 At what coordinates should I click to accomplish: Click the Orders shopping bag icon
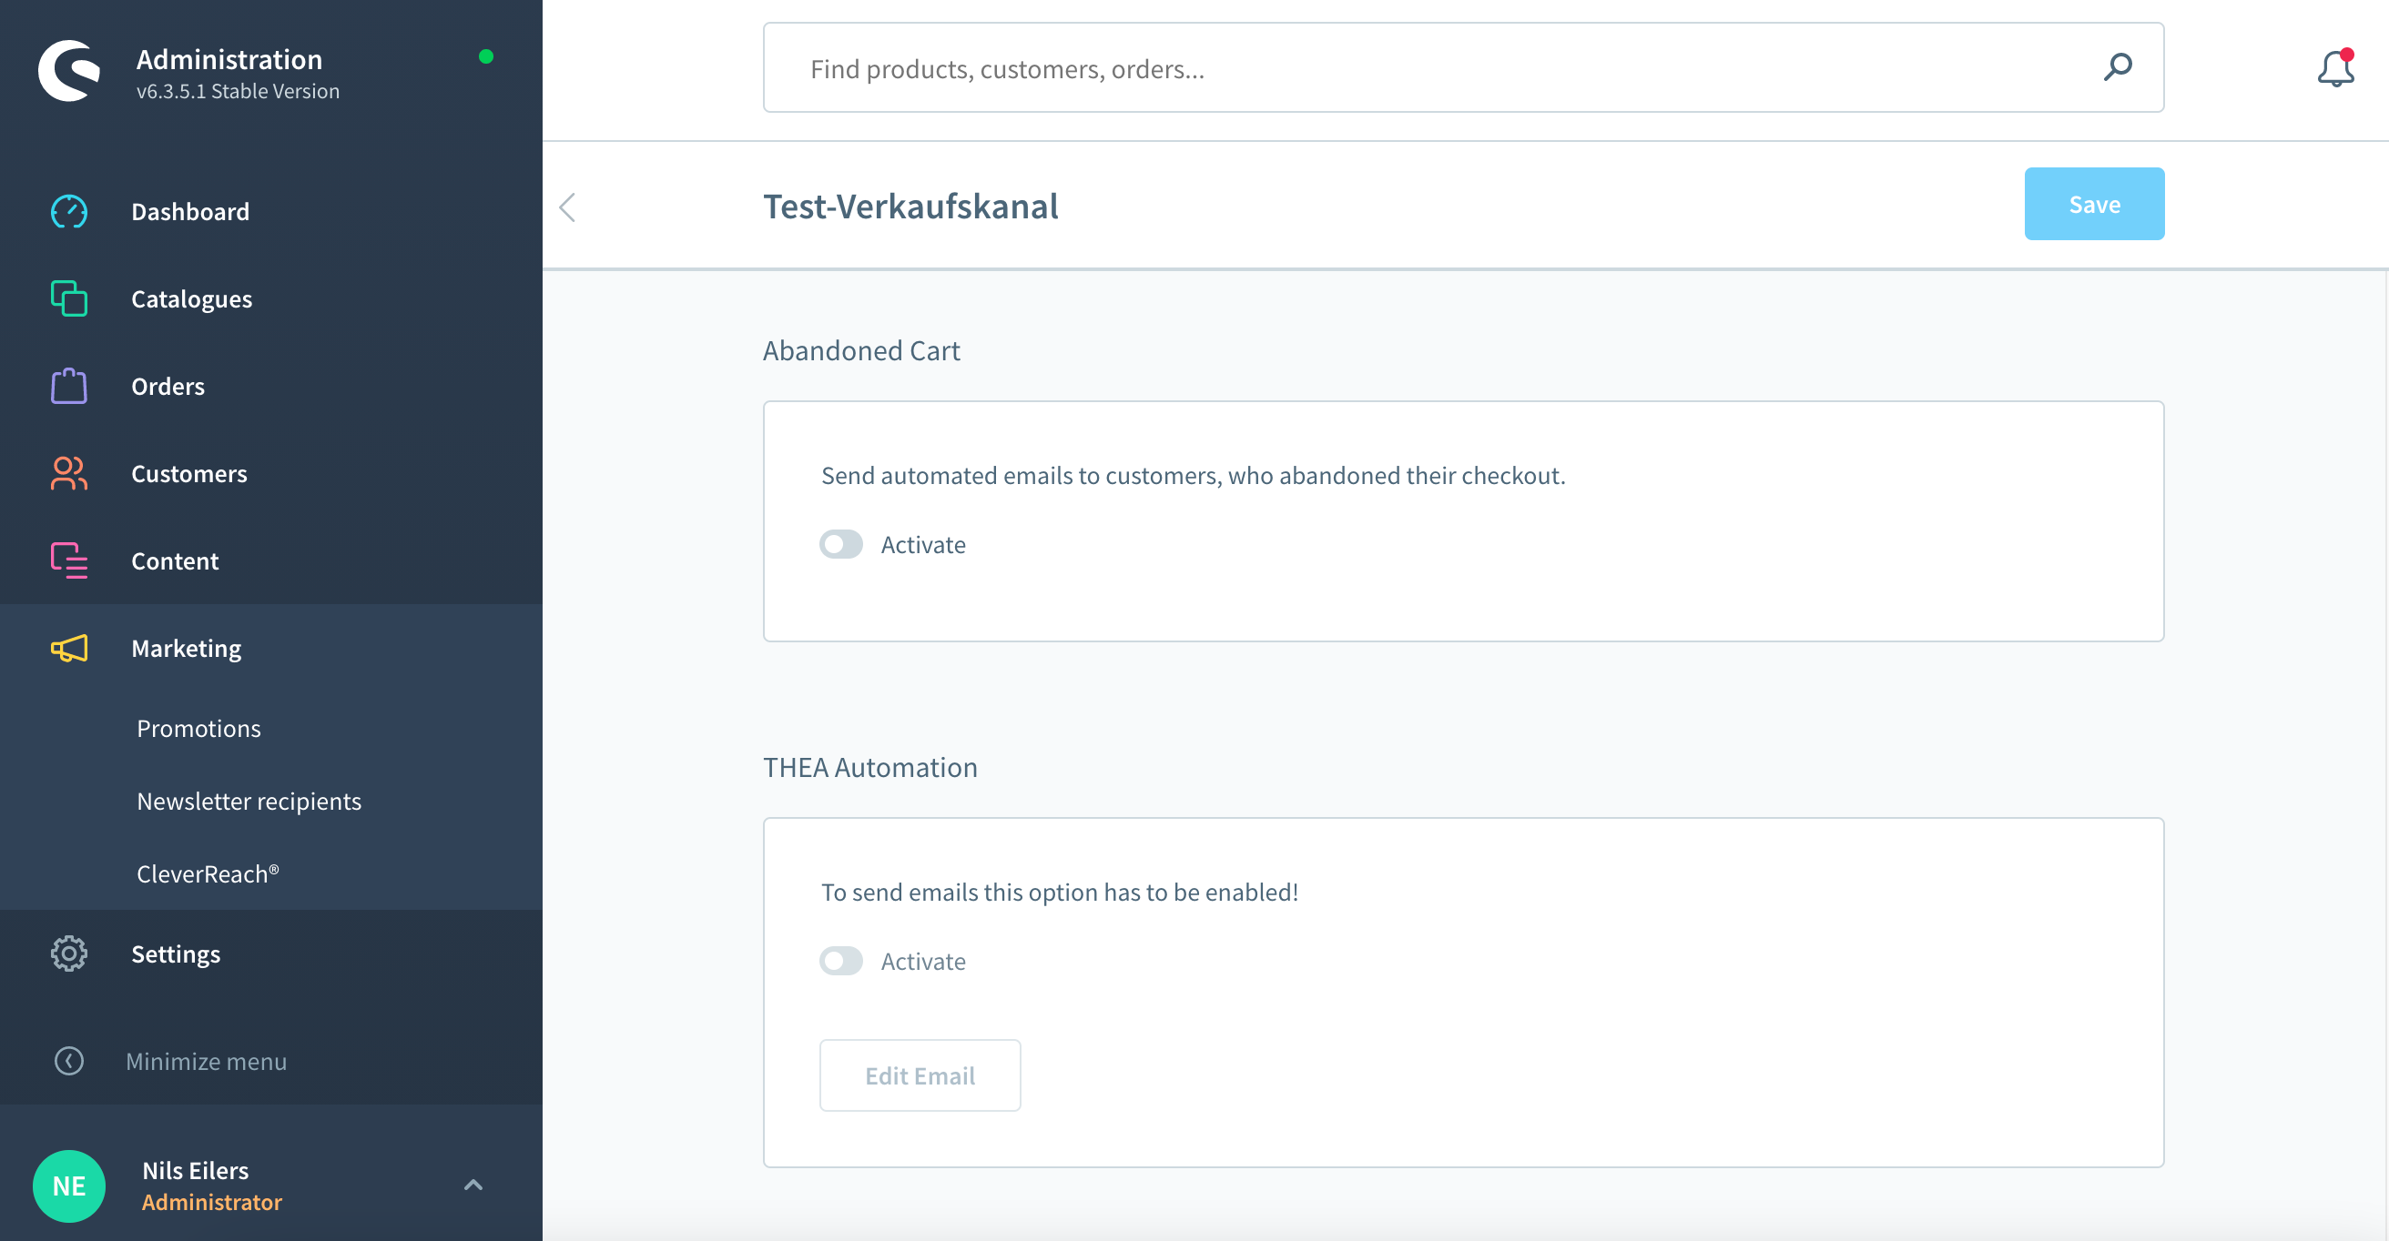pyautogui.click(x=68, y=386)
